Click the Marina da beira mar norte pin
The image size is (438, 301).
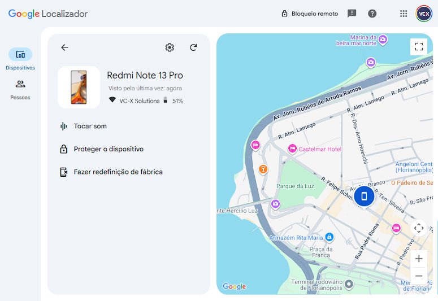click(x=383, y=40)
